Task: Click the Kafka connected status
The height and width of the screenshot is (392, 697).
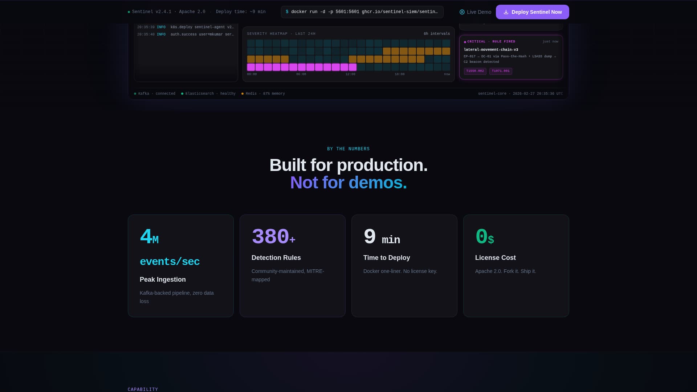Action: coord(155,94)
